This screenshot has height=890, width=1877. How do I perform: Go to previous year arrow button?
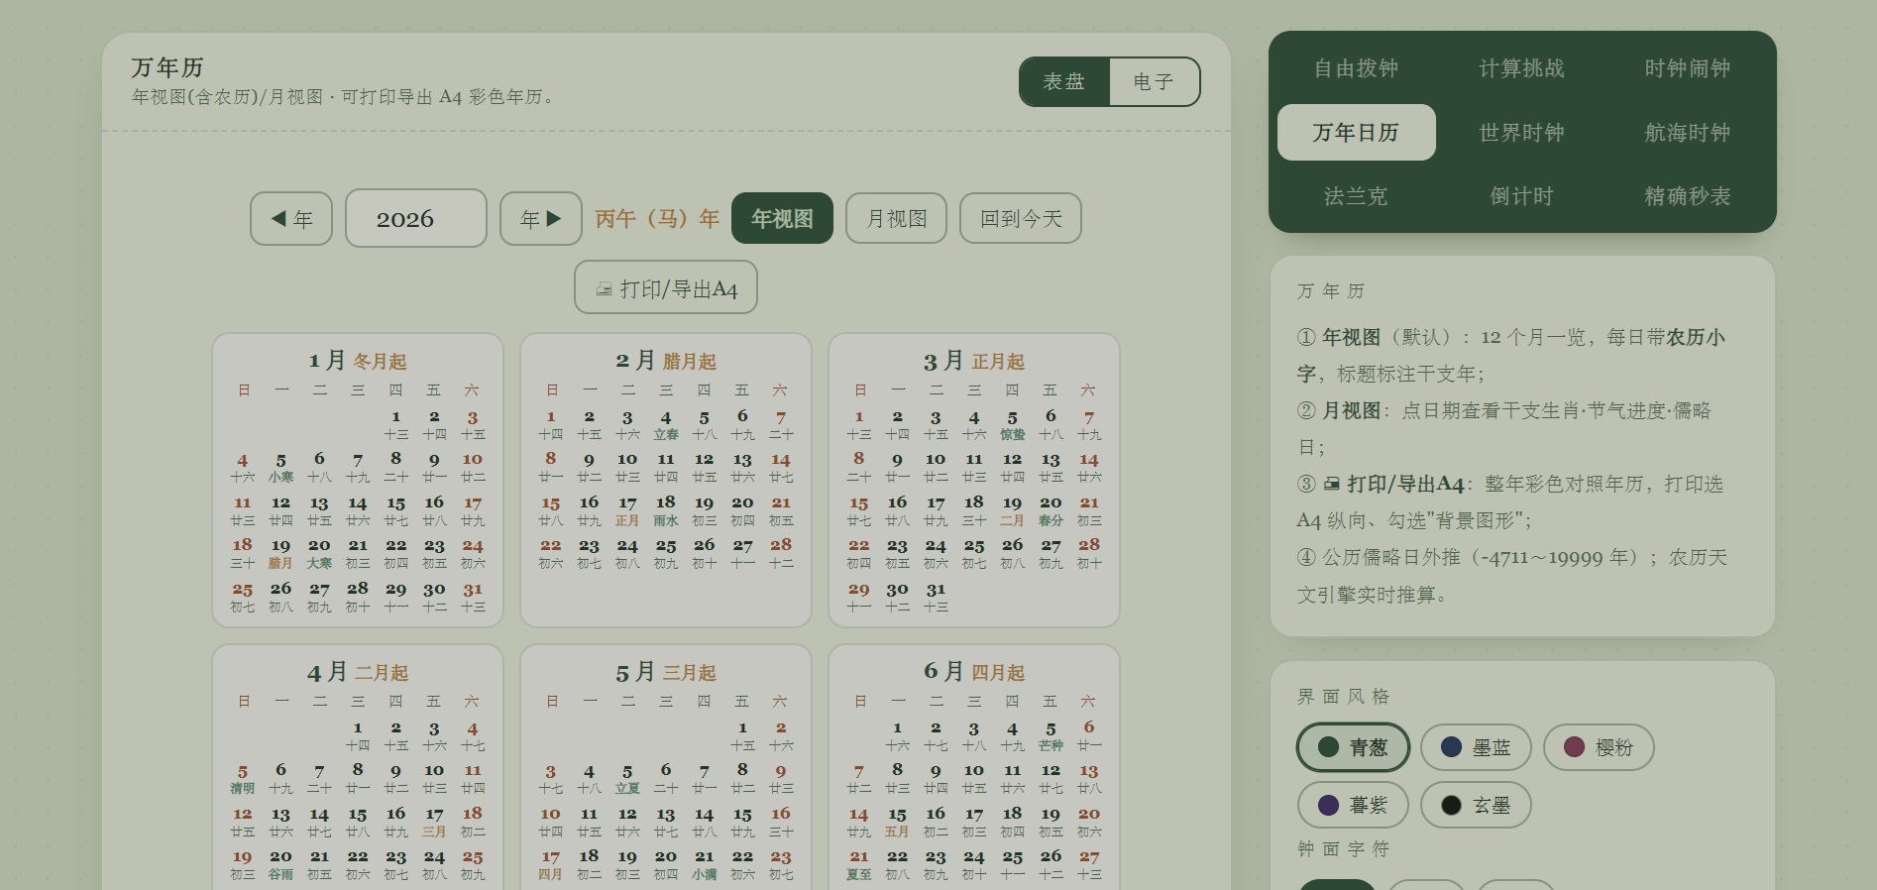tap(291, 218)
